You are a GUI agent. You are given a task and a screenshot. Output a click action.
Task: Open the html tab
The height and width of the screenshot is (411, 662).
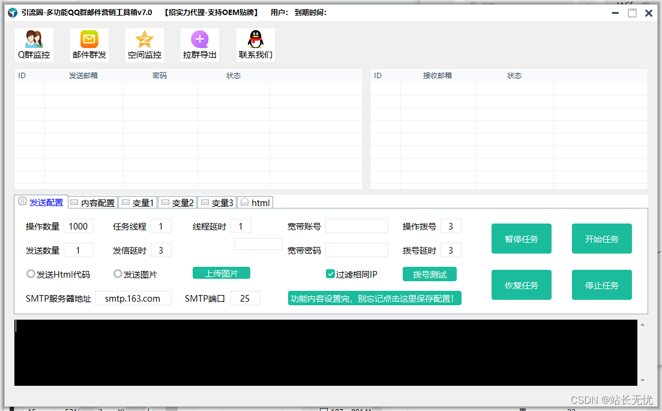point(255,202)
